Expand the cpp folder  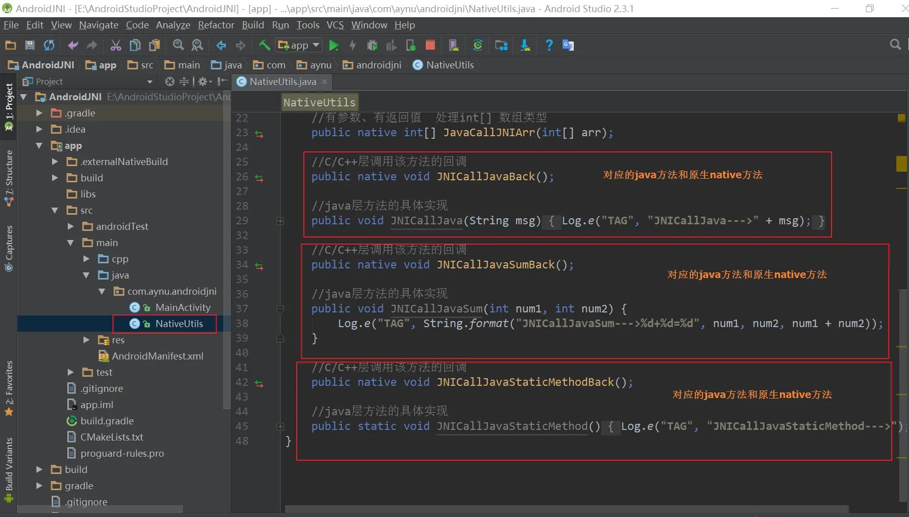pyautogui.click(x=86, y=259)
